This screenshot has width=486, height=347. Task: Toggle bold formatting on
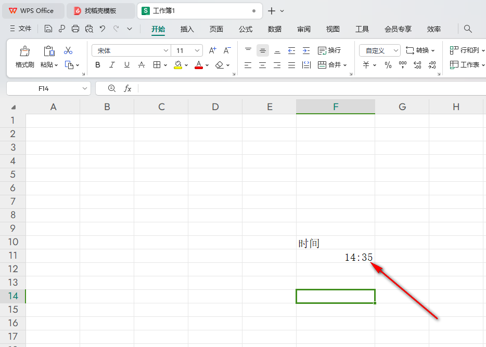click(x=97, y=64)
